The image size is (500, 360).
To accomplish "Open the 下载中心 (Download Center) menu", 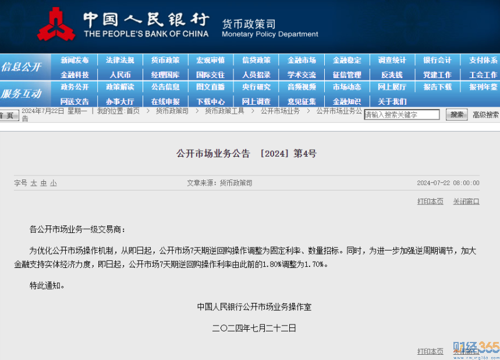I will 211,101.
